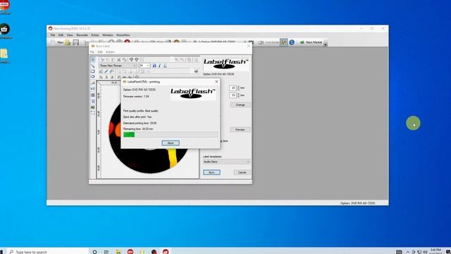Viewport: 451px width, 254px height.
Task: Increase the lower mm radius spinner
Action: coord(238,94)
